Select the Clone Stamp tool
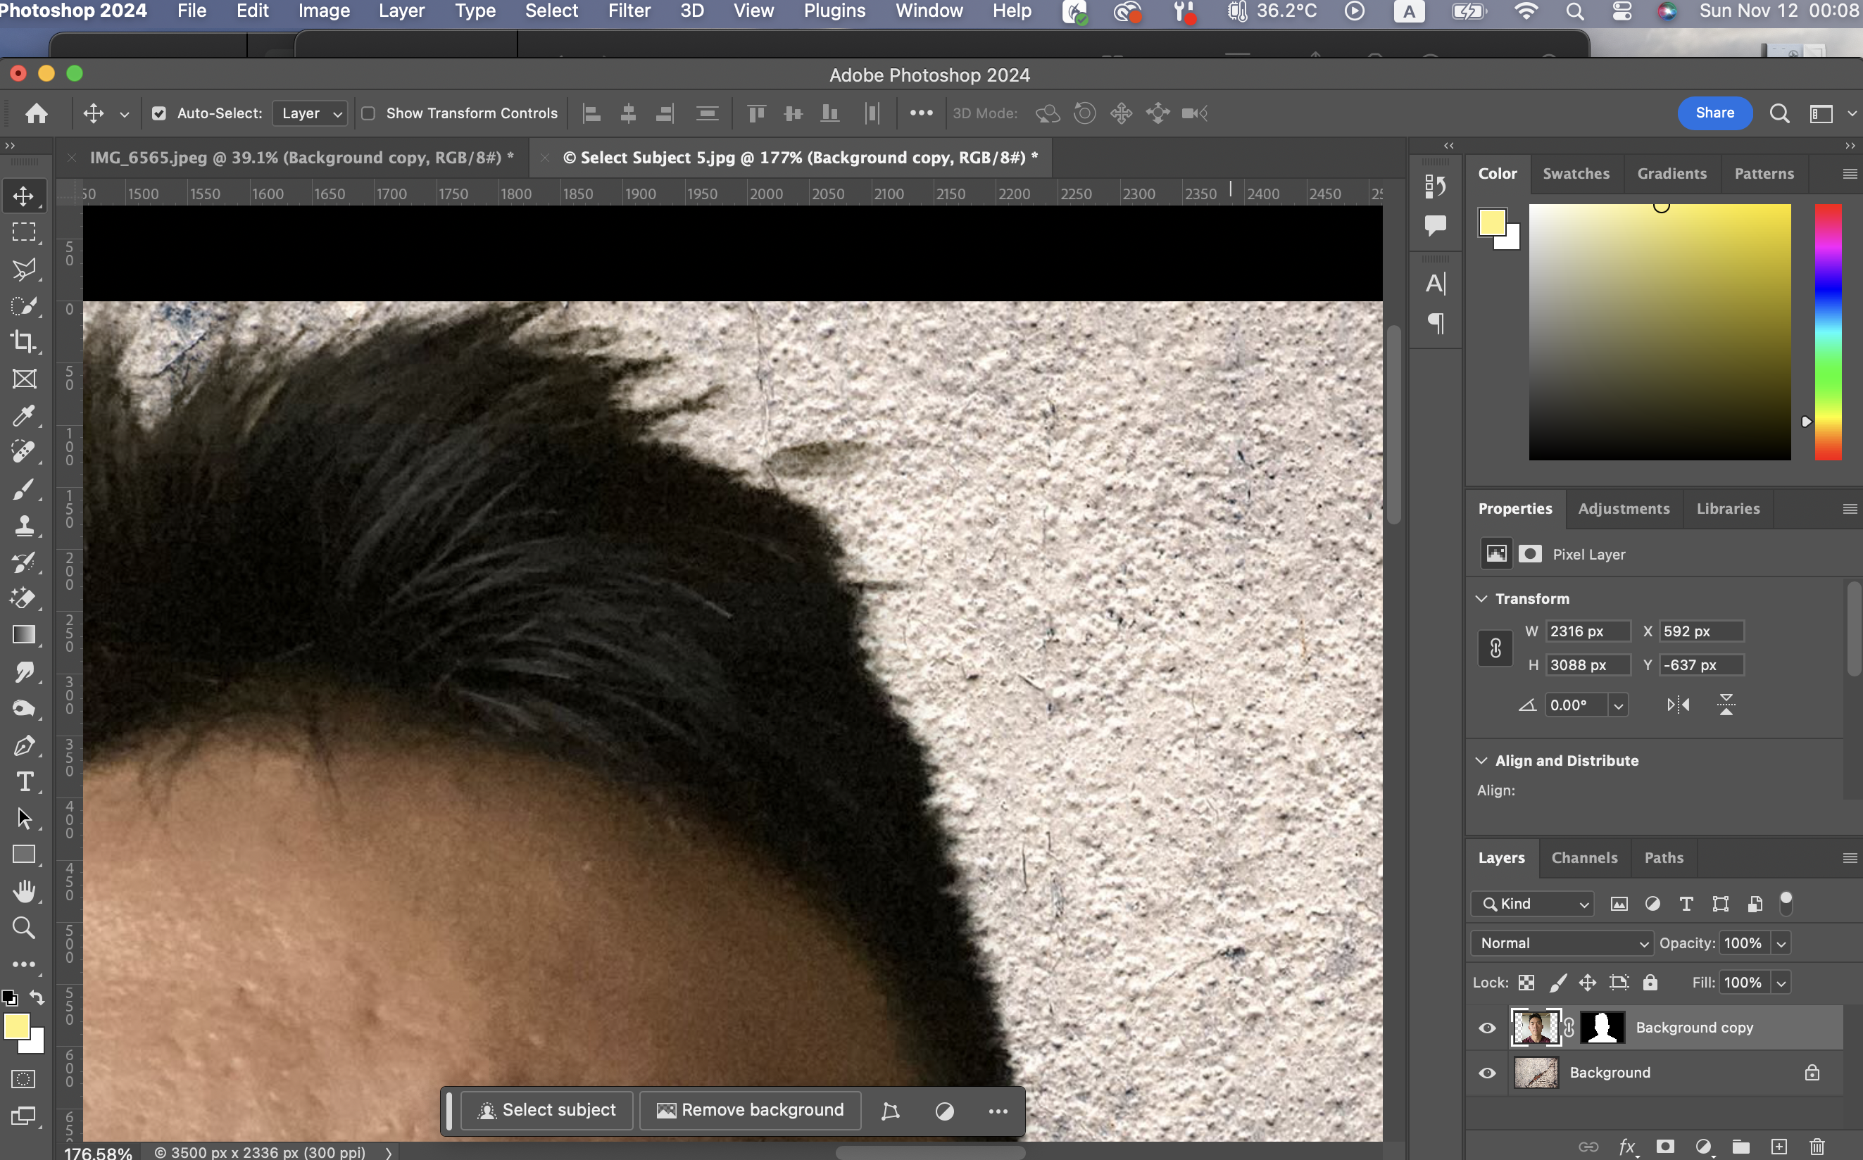This screenshot has height=1160, width=1863. [24, 526]
